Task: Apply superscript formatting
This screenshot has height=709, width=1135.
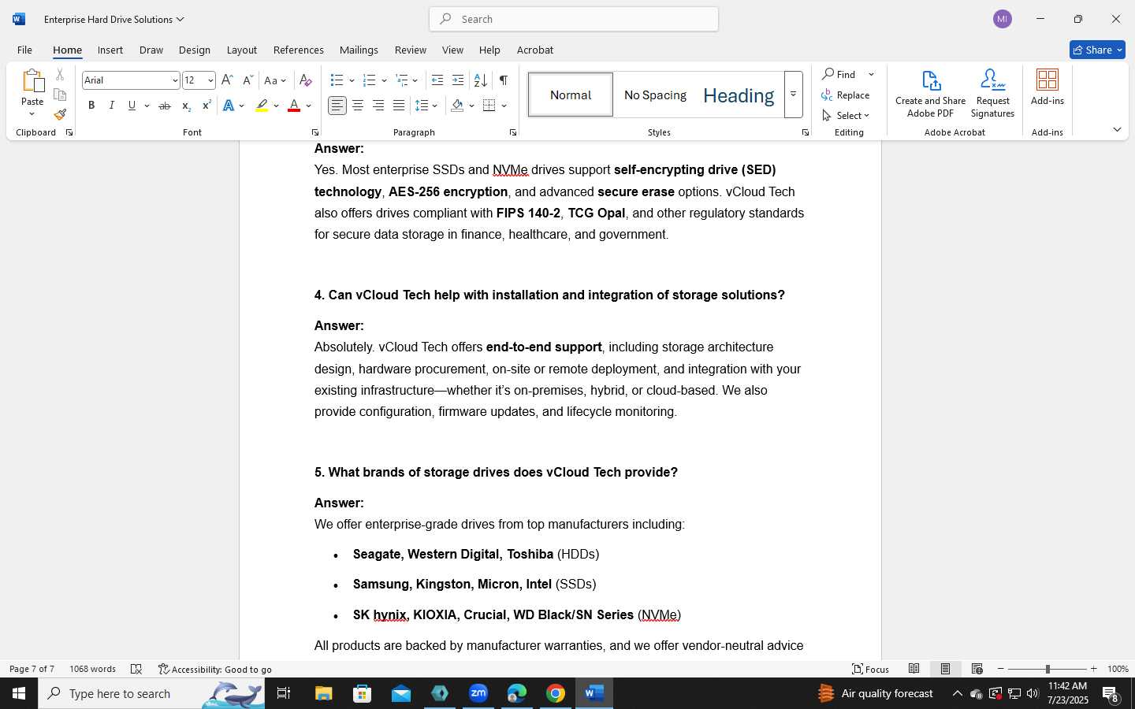Action: [207, 106]
